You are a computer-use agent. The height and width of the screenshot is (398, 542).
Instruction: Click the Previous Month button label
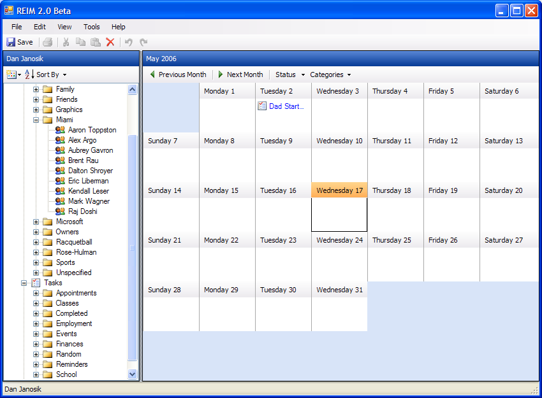tap(182, 75)
